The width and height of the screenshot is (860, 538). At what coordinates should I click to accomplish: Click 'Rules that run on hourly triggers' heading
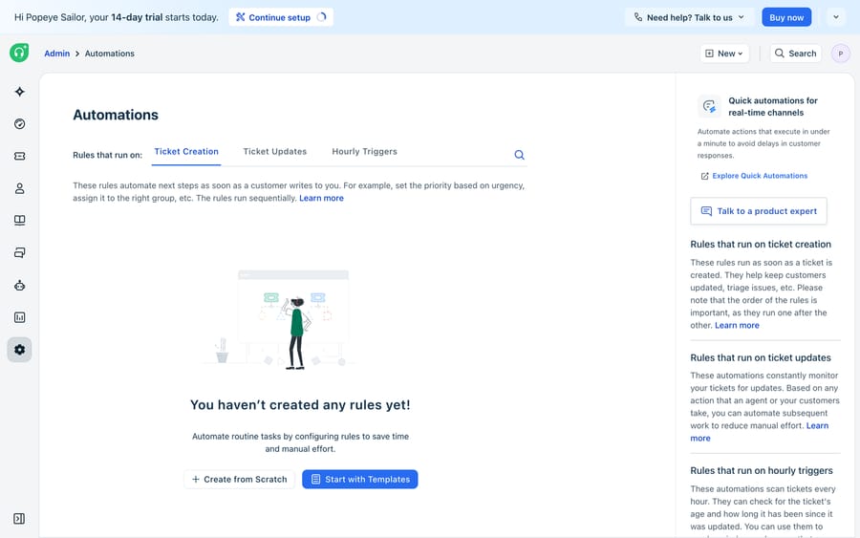pos(762,470)
